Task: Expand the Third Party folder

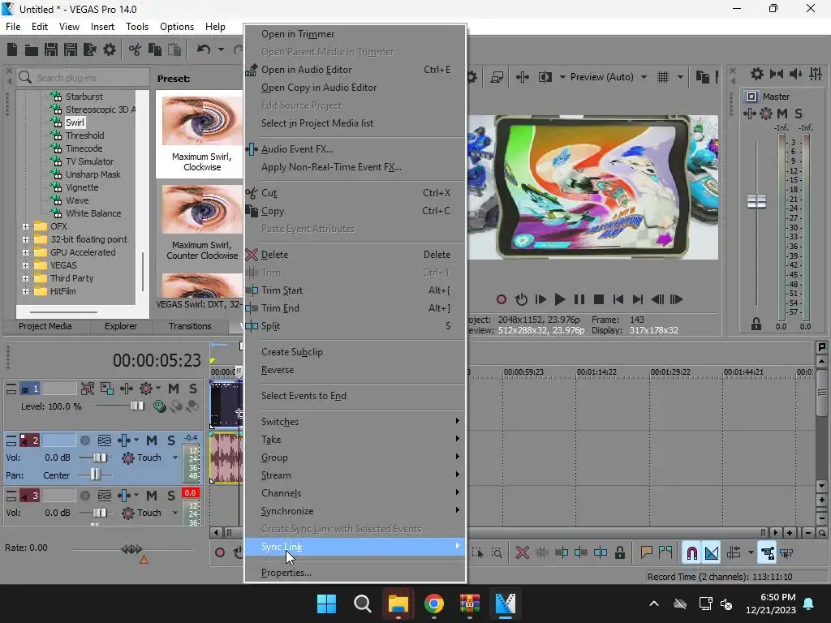Action: 25,278
